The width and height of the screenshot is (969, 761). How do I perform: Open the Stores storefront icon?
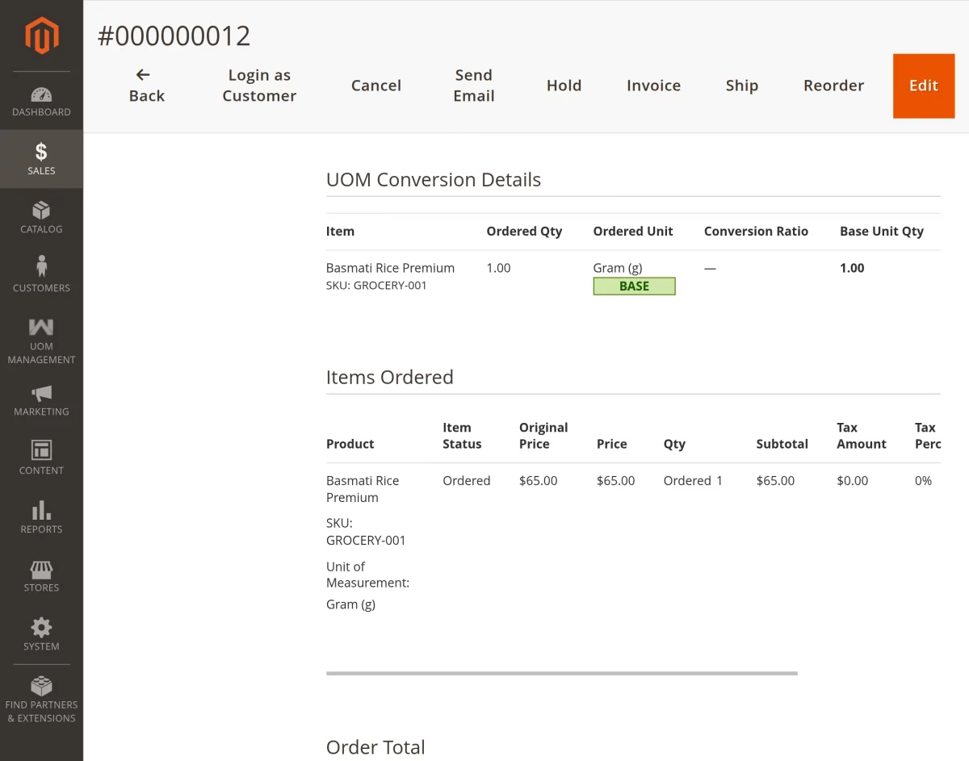pyautogui.click(x=41, y=568)
